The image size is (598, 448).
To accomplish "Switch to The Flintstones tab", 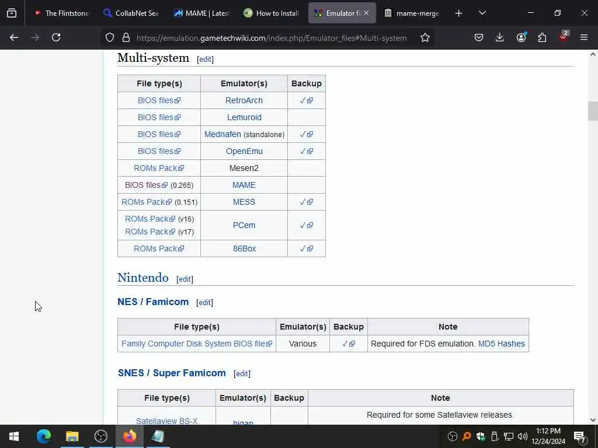I will click(x=61, y=13).
